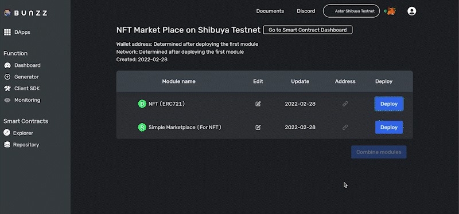Click the address link icon for Simple Marketplace
This screenshot has height=214, width=459.
coord(345,127)
